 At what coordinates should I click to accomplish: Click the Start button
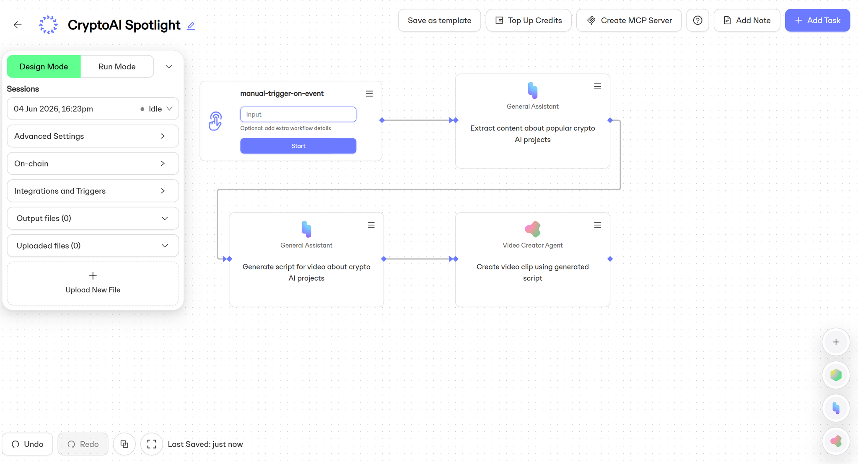(x=298, y=146)
